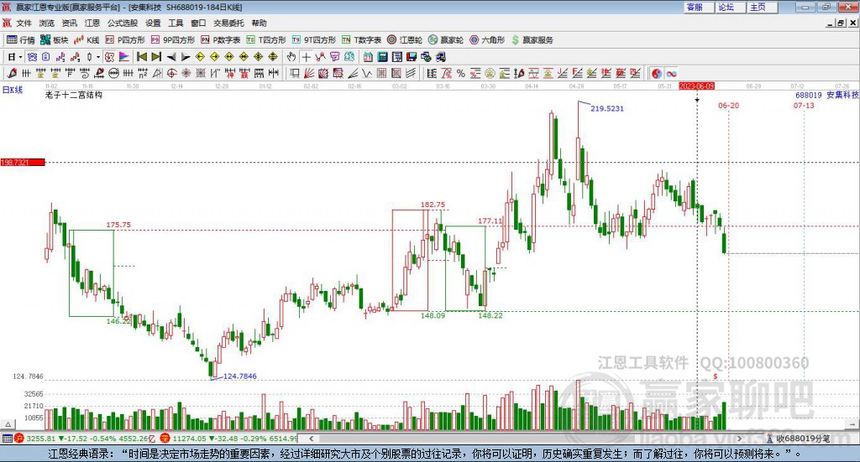Click the 3255.81 Shanghai index status entry

click(40, 439)
